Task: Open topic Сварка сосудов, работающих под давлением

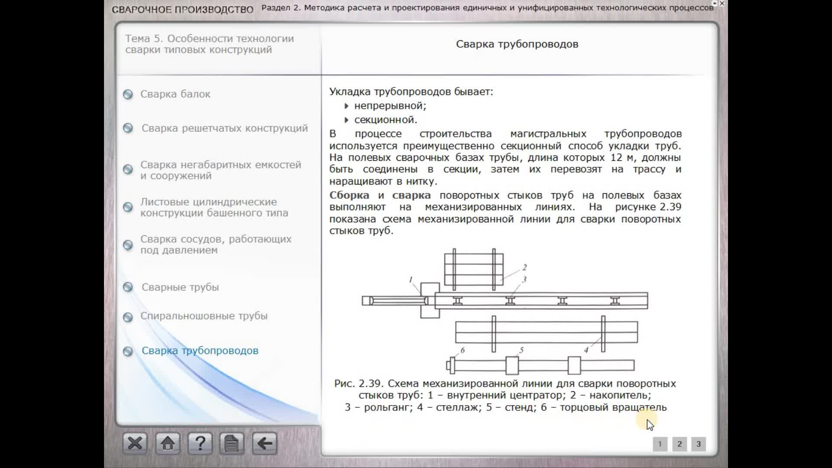Action: pyautogui.click(x=216, y=244)
